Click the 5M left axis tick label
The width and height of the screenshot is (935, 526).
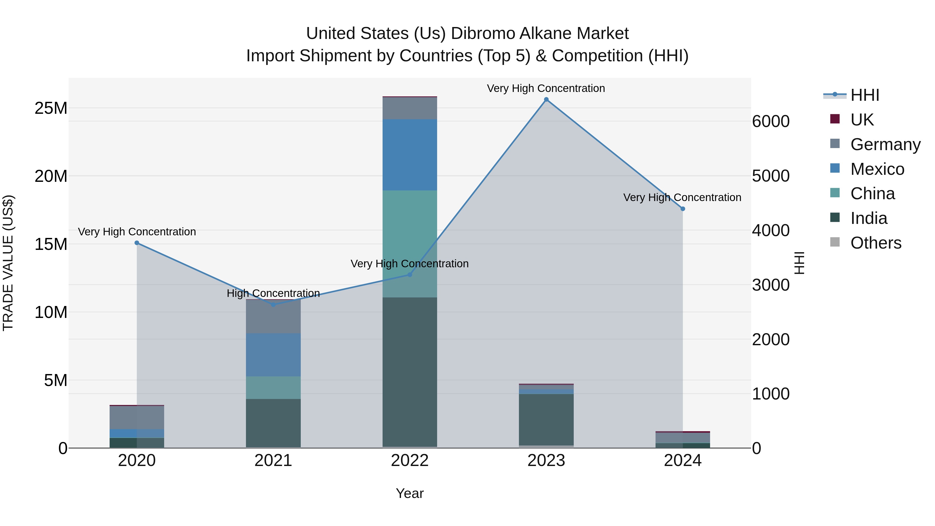tap(56, 381)
